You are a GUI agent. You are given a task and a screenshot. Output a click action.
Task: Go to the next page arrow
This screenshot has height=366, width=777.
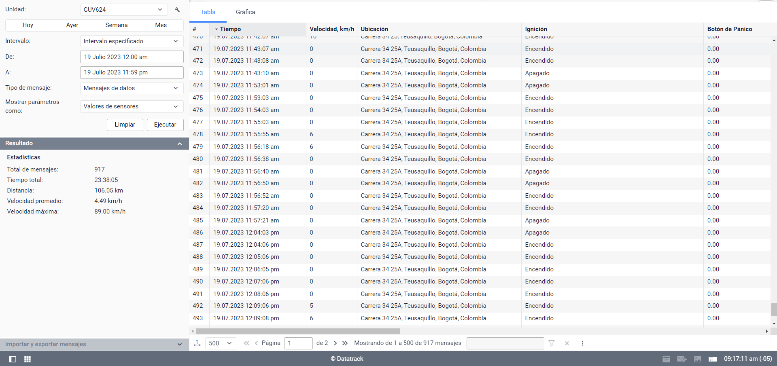tap(335, 343)
